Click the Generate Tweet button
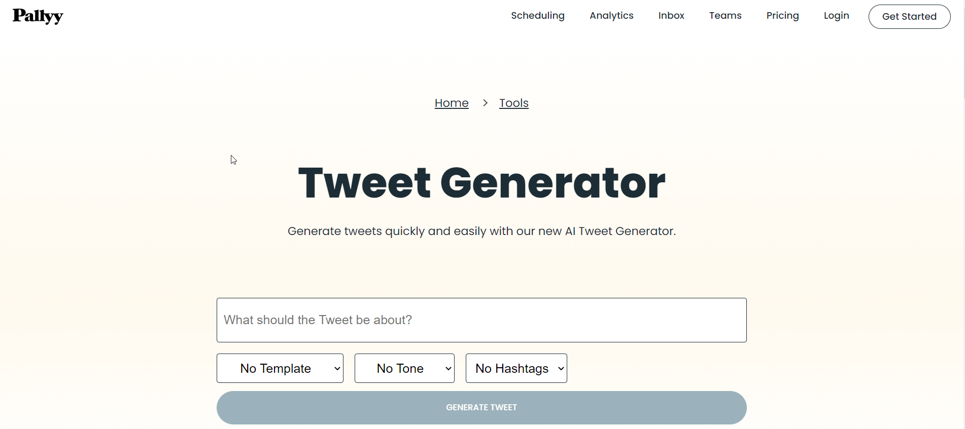965x429 pixels. (x=481, y=407)
